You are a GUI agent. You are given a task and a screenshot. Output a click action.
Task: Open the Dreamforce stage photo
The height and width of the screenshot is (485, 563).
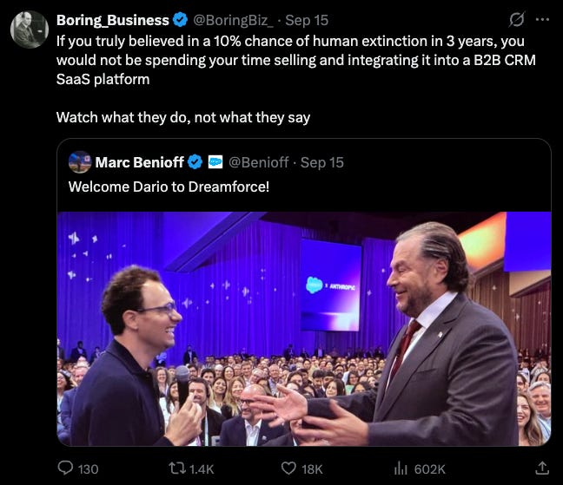(x=304, y=329)
